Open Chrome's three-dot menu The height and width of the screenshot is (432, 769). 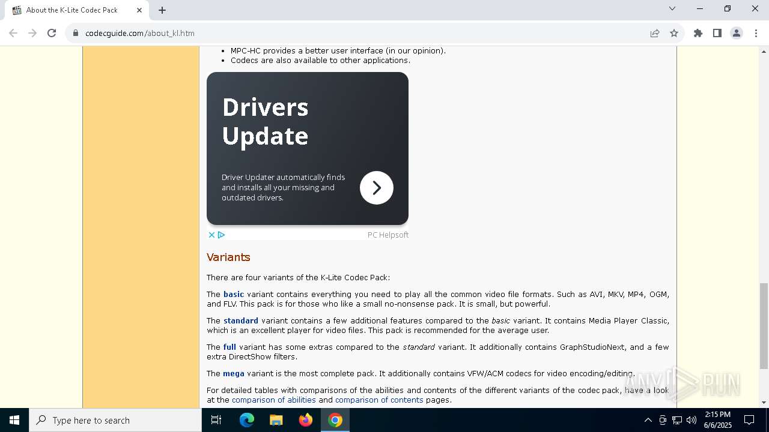756,33
